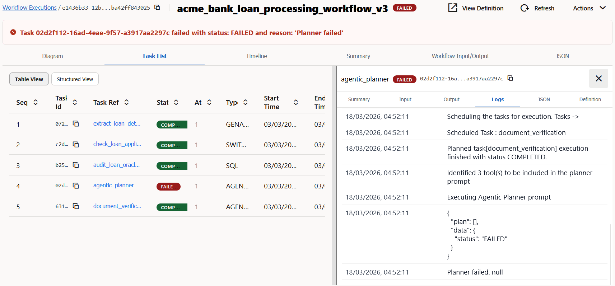Open the task Summary tab in side panel
This screenshot has width=615, height=286.
tap(359, 99)
